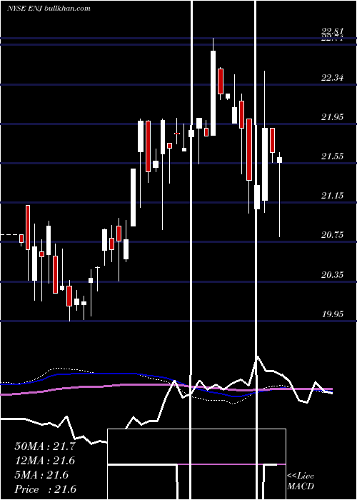Click the 19.95 price level label
Image resolution: width=357 pixels, height=500 pixels.
(333, 314)
